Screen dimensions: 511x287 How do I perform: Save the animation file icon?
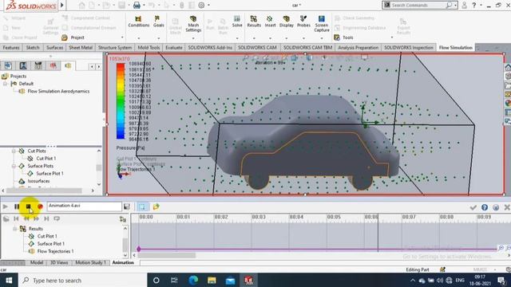(x=127, y=206)
